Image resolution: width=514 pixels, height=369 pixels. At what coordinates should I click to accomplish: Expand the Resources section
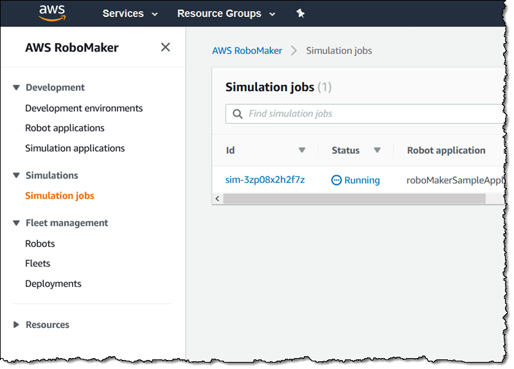pyautogui.click(x=17, y=325)
